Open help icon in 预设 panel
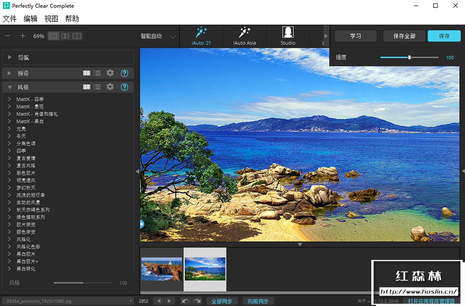The image size is (465, 306). (124, 73)
